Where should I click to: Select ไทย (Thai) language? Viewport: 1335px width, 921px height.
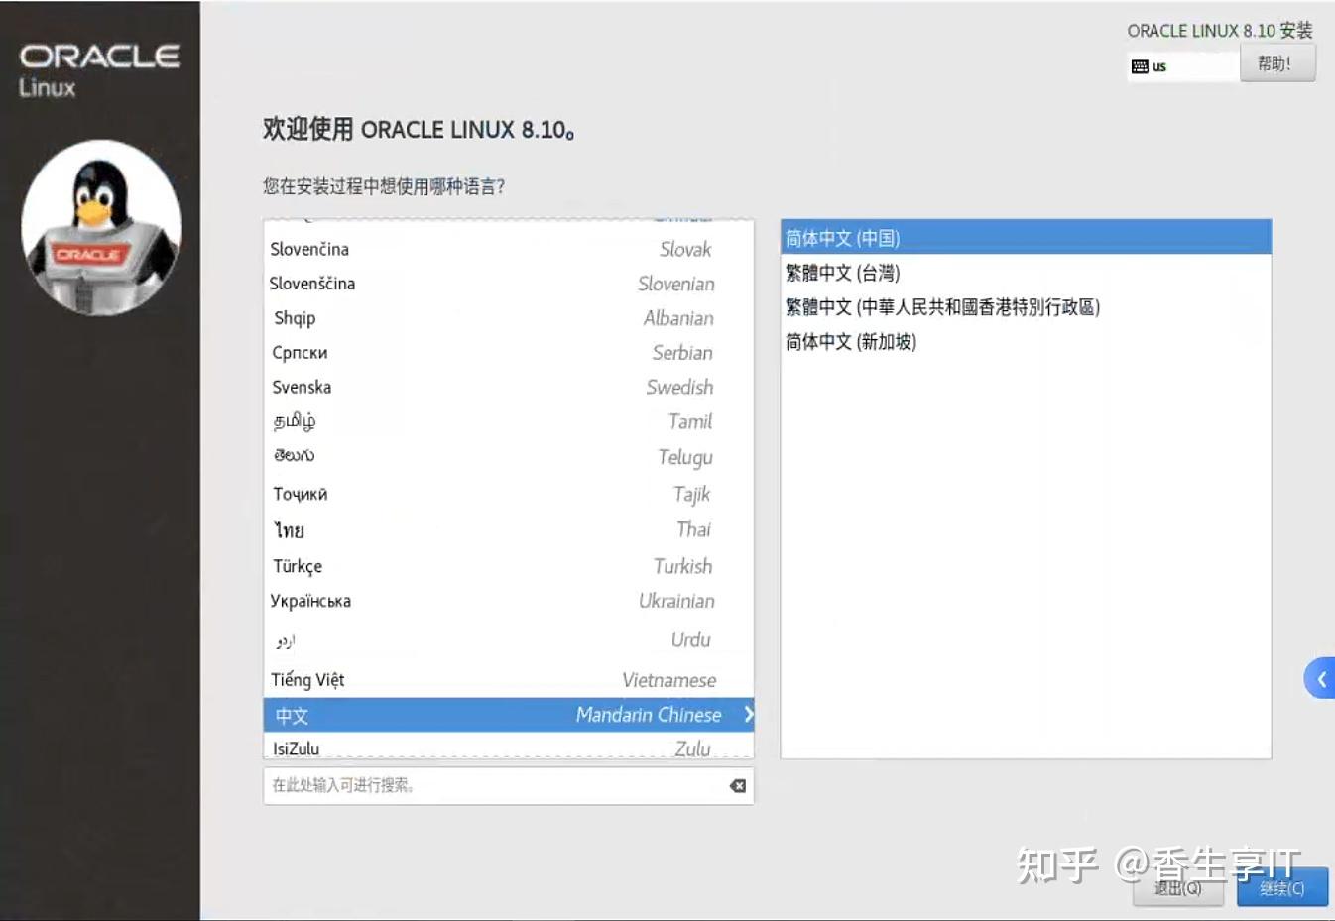(x=509, y=529)
